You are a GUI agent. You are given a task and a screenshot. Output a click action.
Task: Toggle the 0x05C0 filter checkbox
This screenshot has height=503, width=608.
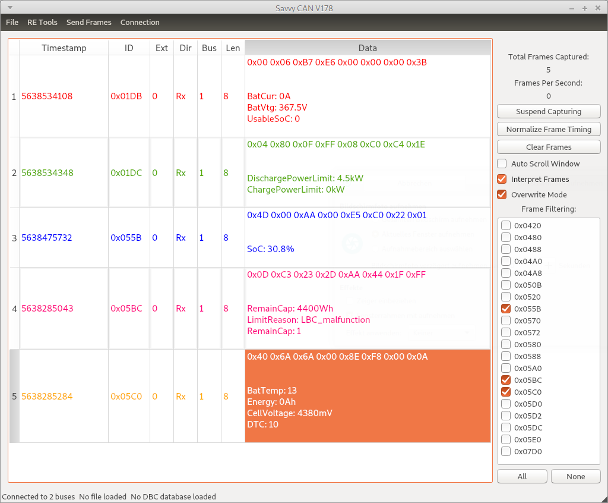tap(506, 392)
